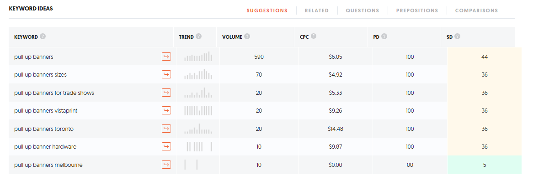The height and width of the screenshot is (181, 533).
Task: Switch to the RELATED tab
Action: (316, 10)
